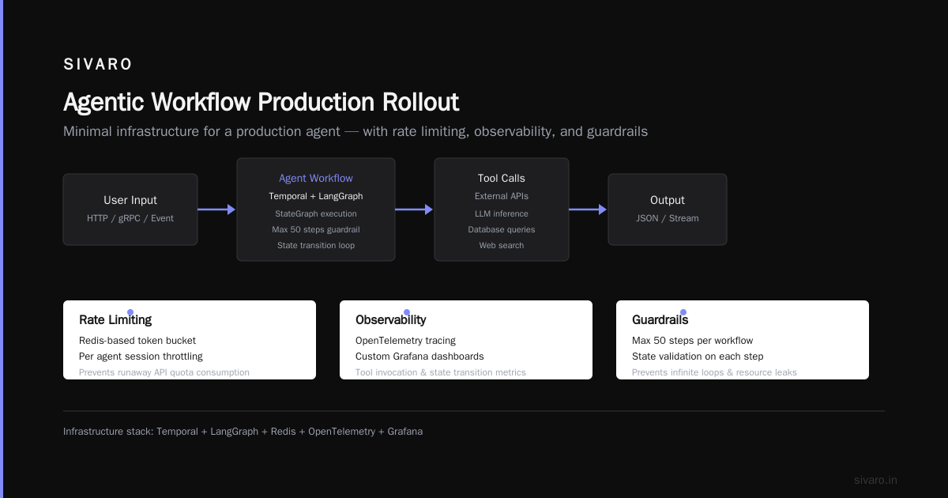Click the Web search line
Image resolution: width=948 pixels, height=498 pixels.
502,245
